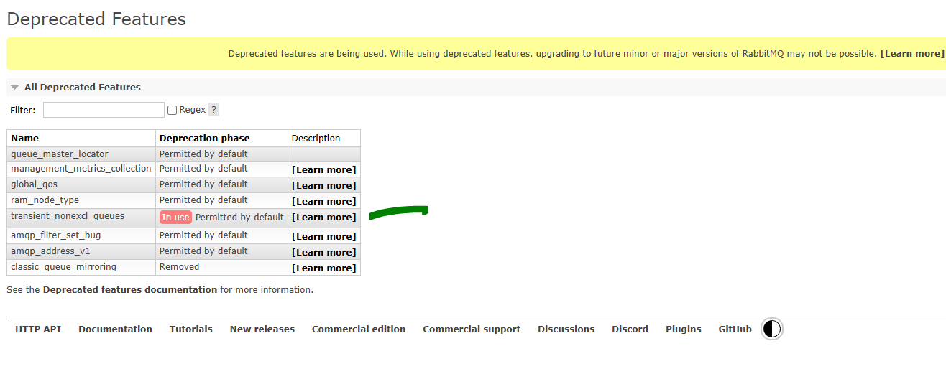Click the Deprecated Features page heading
The height and width of the screenshot is (374, 946).
pos(96,19)
